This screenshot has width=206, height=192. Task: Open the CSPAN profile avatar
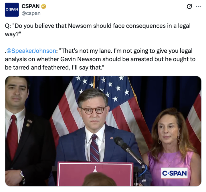(x=12, y=10)
